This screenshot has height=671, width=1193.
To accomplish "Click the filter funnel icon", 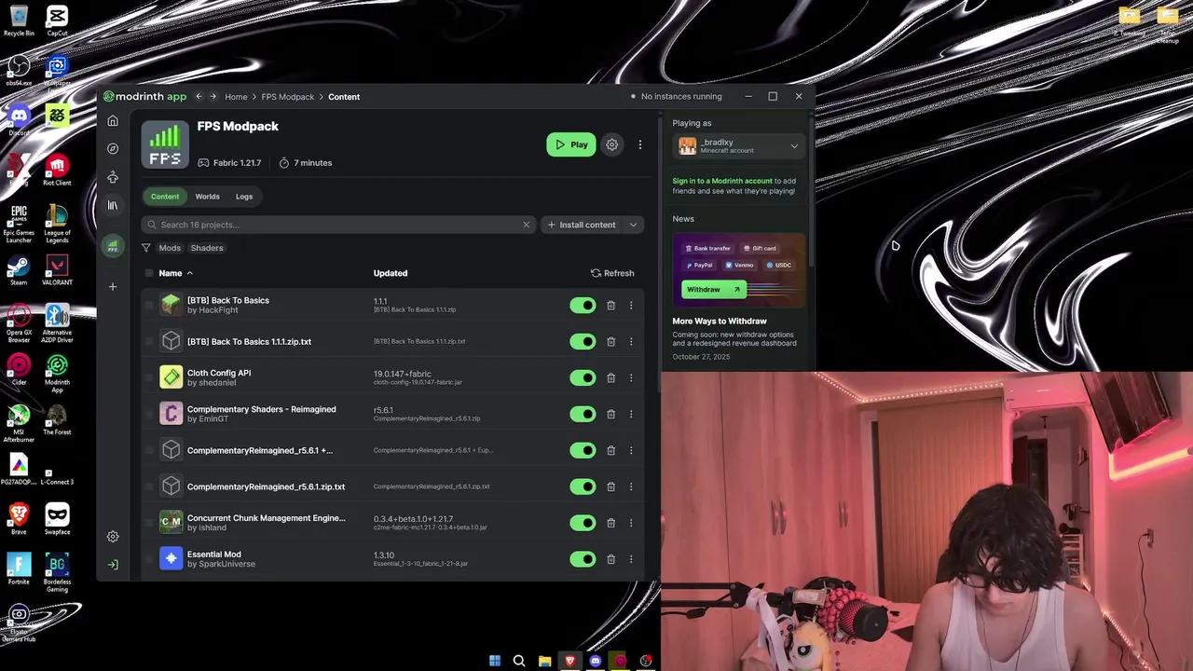I will click(x=146, y=248).
